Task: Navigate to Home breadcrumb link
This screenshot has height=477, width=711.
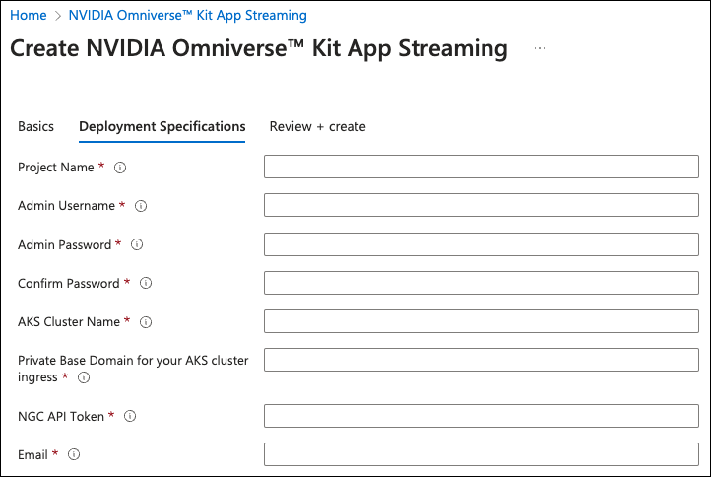Action: point(29,15)
